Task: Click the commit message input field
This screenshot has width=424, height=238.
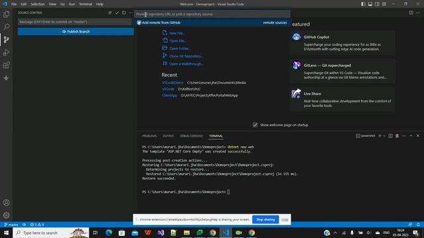Action: pyautogui.click(x=75, y=22)
